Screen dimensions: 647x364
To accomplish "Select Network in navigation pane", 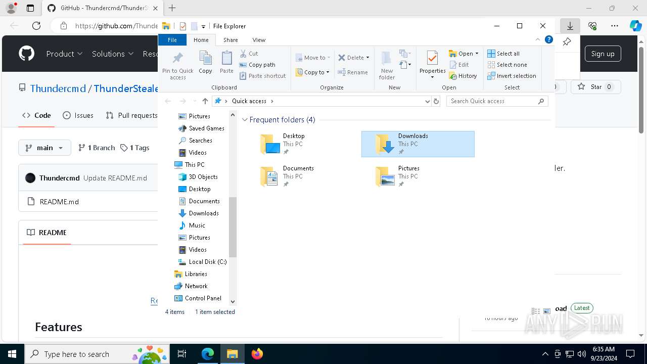I will [191, 286].
